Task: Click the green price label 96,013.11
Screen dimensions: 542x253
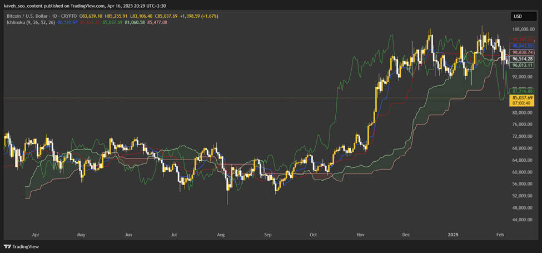Action: coord(523,65)
